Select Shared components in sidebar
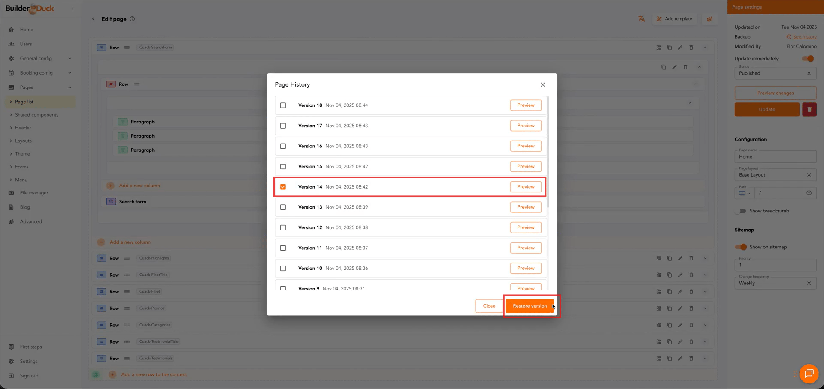The width and height of the screenshot is (824, 389). (x=36, y=115)
